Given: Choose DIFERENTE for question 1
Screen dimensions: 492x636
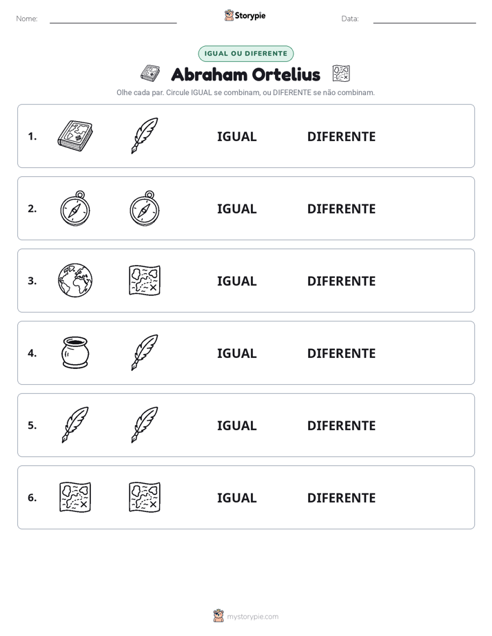Looking at the screenshot, I should pyautogui.click(x=341, y=137).
